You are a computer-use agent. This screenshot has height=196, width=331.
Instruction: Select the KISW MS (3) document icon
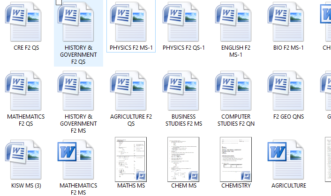pyautogui.click(x=23, y=159)
